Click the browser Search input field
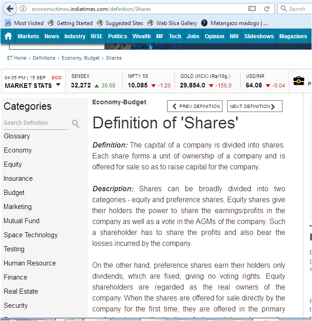 (294, 9)
